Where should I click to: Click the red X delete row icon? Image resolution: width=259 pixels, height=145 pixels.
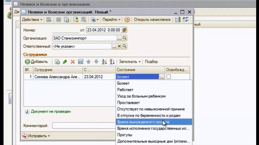tap(73, 62)
